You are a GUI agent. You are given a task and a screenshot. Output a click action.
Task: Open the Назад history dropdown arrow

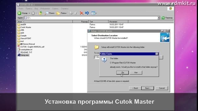pos(29,13)
